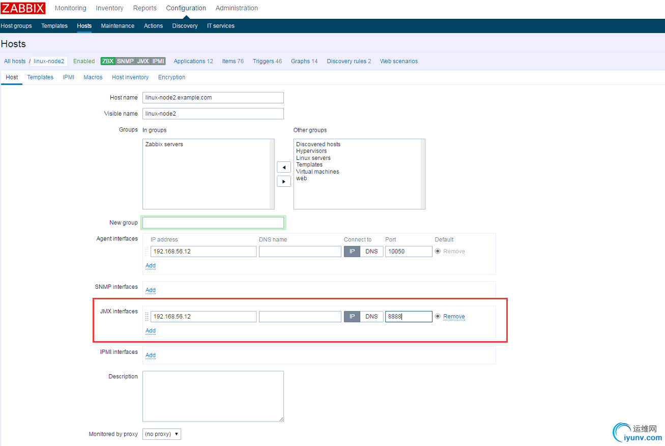
Task: Open Applications 12 link
Action: 193,61
